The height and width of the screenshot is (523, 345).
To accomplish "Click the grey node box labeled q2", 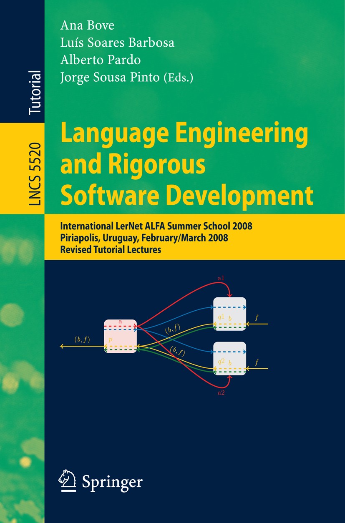I will pos(229,359).
